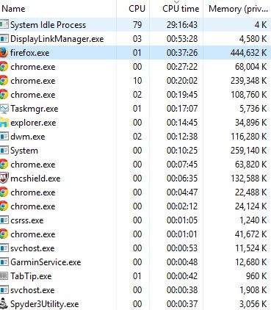
Task: Click chrome.exe name in the 00:07:45 row
Action: [32, 165]
